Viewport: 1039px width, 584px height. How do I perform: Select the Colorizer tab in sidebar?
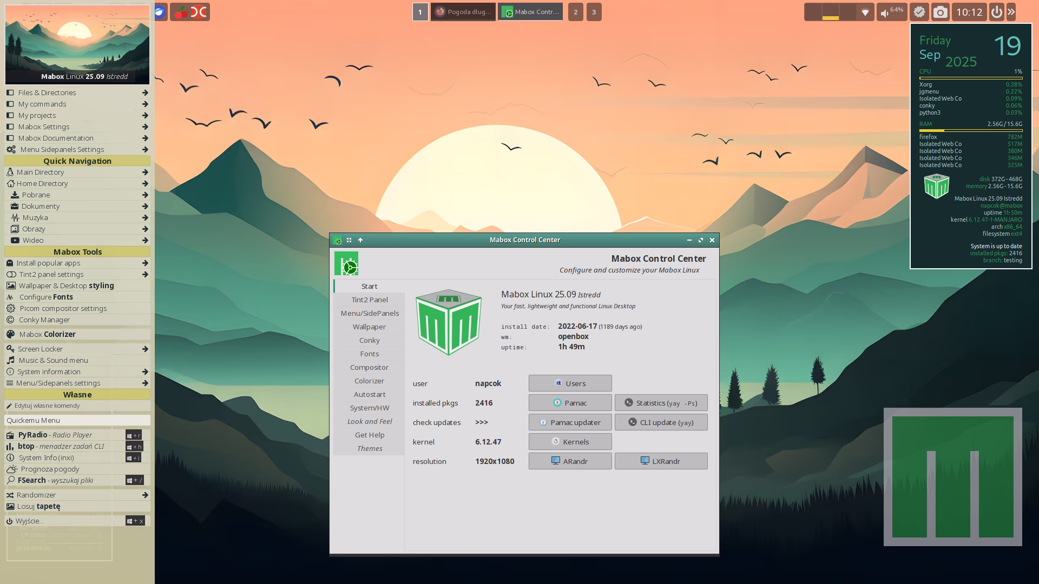370,381
